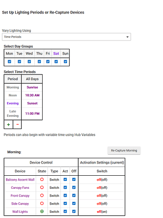Screen dimensions: 163x218
Task: Click Wall Lights green state indicator
Action: [x=42, y=211]
